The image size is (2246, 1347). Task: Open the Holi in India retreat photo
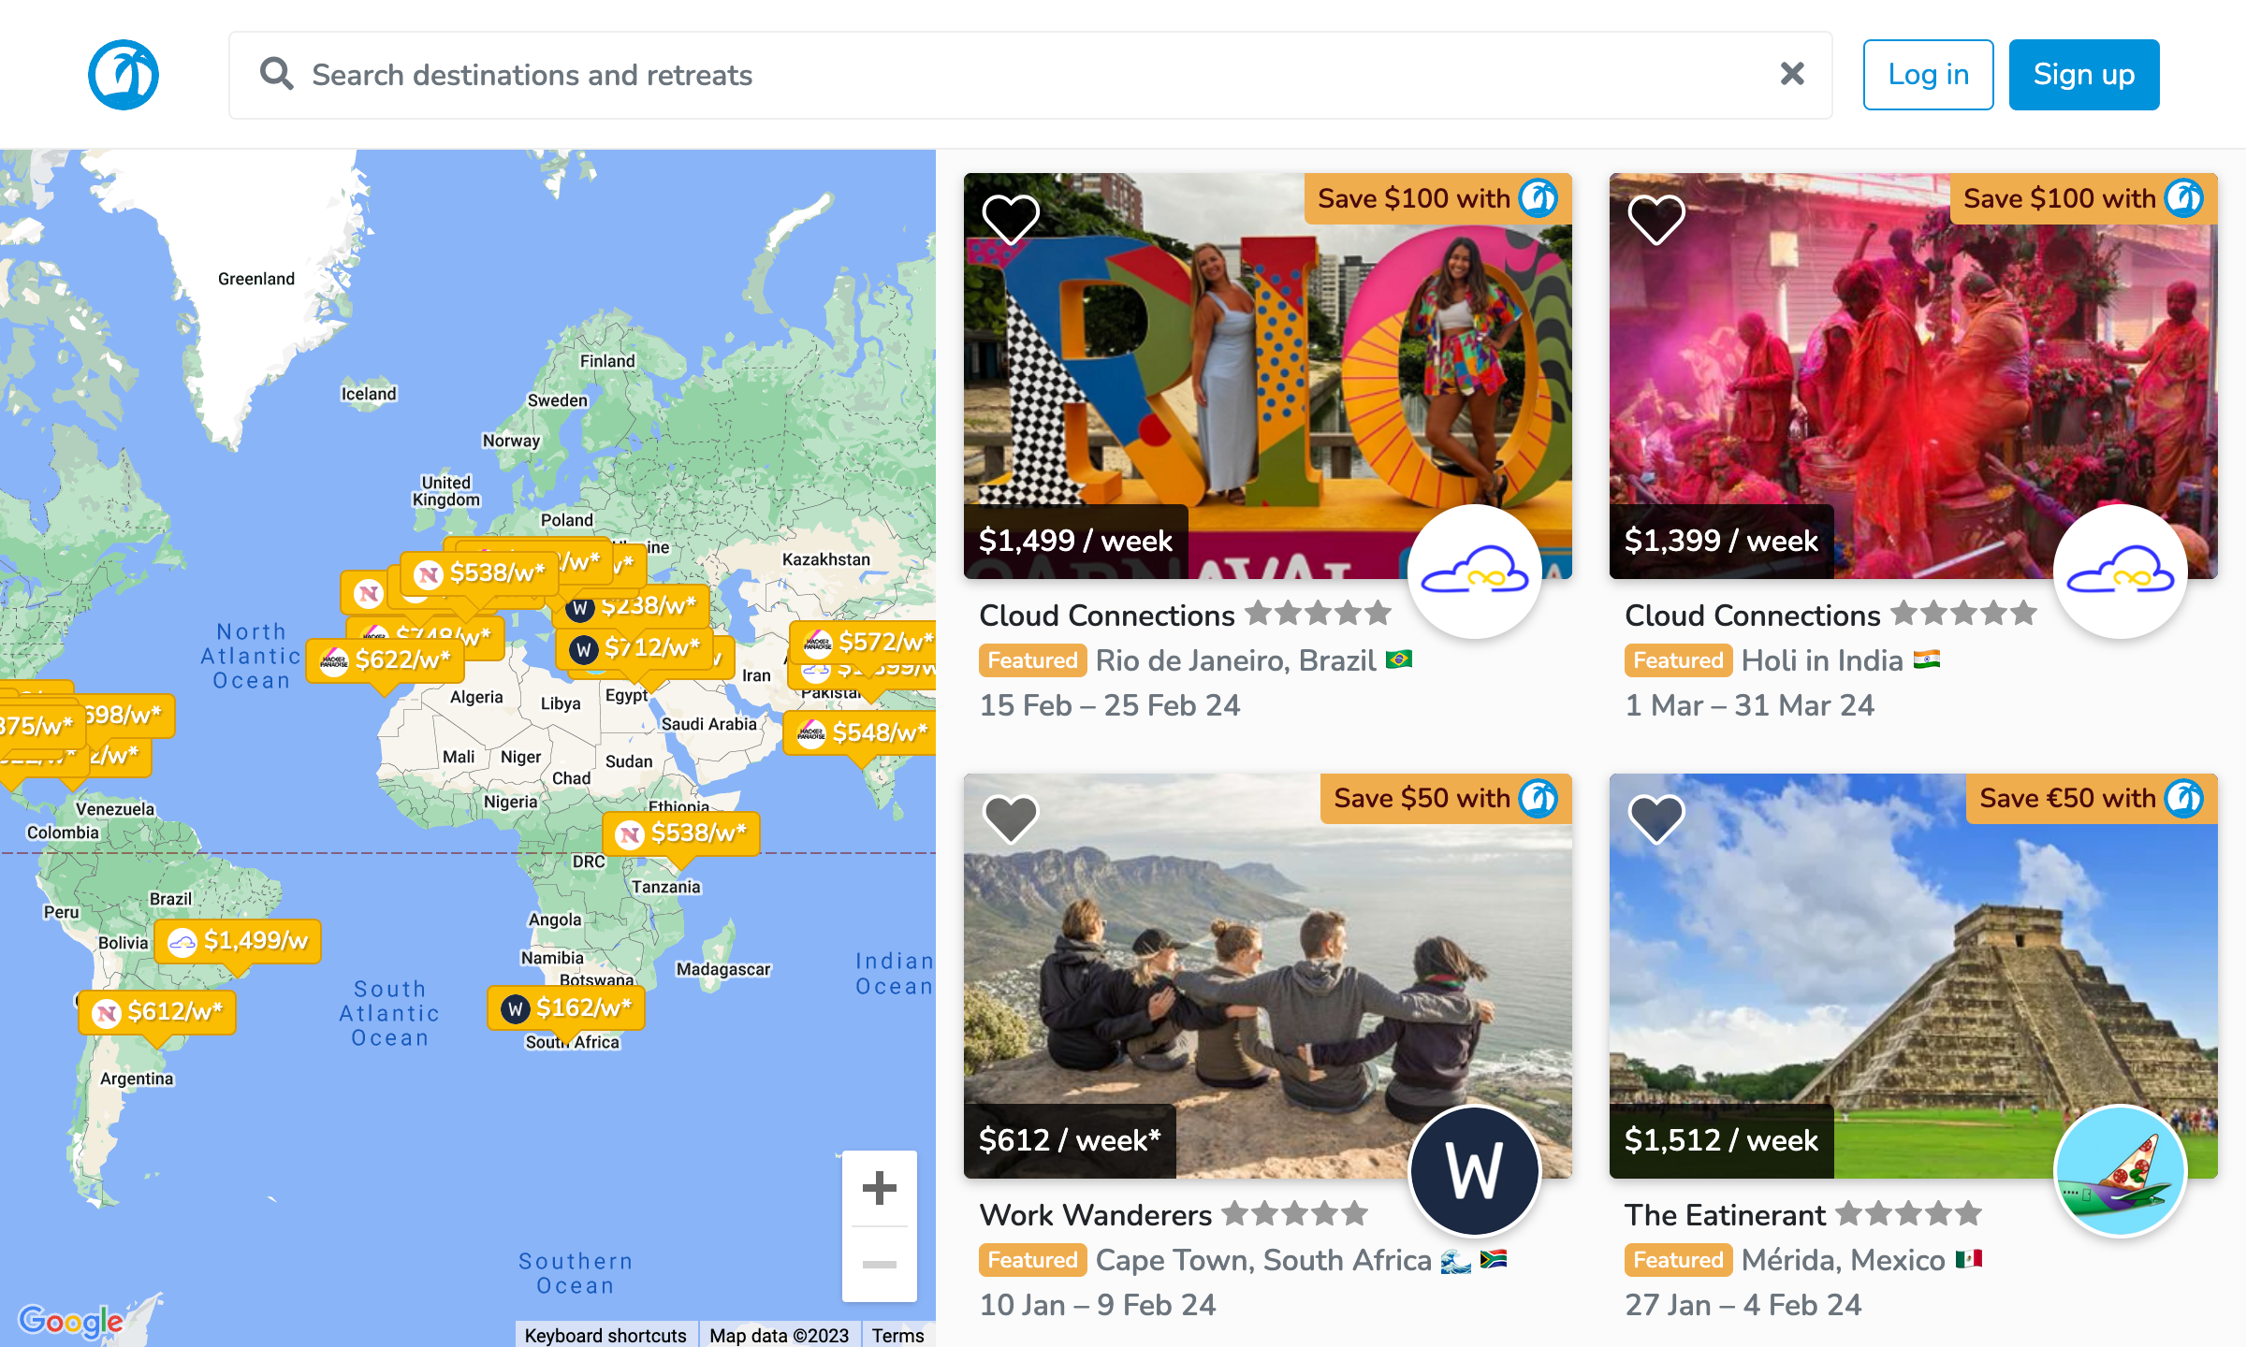click(x=1914, y=376)
